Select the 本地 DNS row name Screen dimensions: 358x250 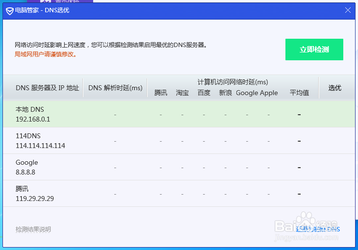tap(30, 109)
